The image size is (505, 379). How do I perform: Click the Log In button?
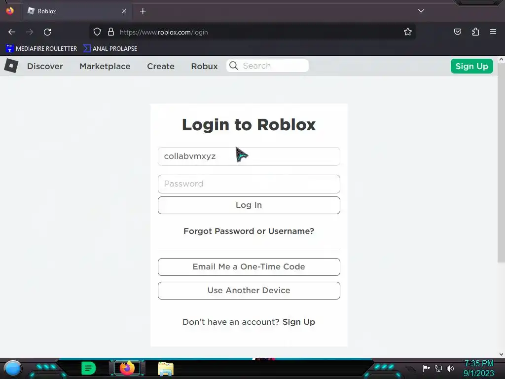[x=249, y=205]
